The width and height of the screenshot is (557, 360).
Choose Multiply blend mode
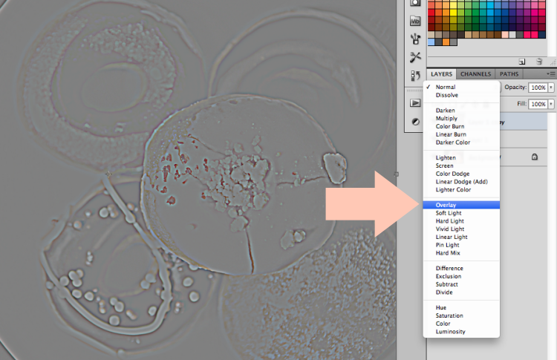(461, 118)
